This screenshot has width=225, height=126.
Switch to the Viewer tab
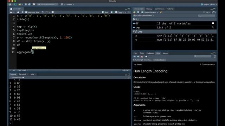click(x=166, y=53)
